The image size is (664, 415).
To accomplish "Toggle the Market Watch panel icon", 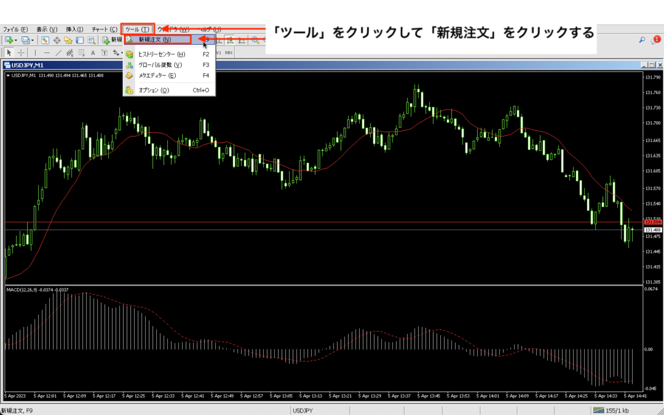I will [45, 40].
